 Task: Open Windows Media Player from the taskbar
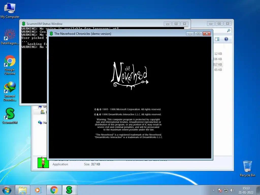click(38, 190)
